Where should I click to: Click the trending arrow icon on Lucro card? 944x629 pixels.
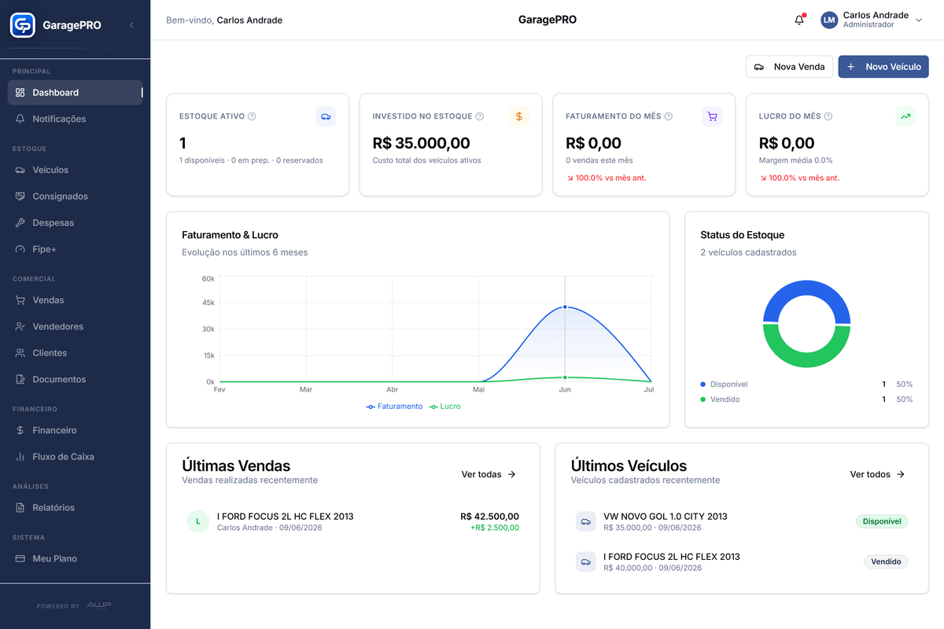point(905,116)
